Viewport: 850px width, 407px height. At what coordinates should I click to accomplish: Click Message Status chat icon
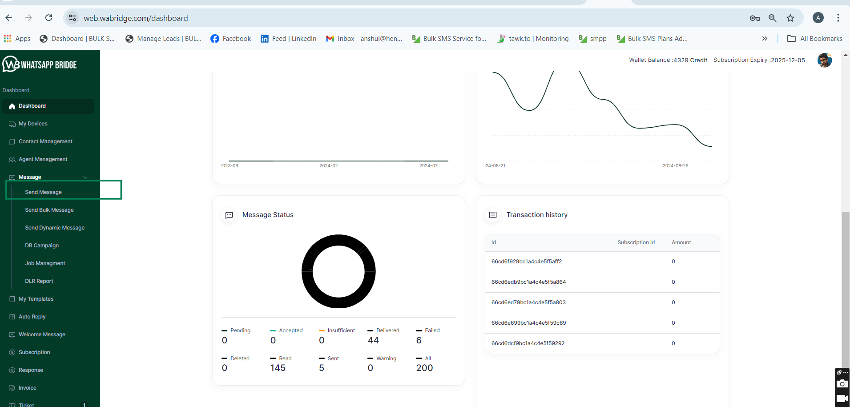229,215
